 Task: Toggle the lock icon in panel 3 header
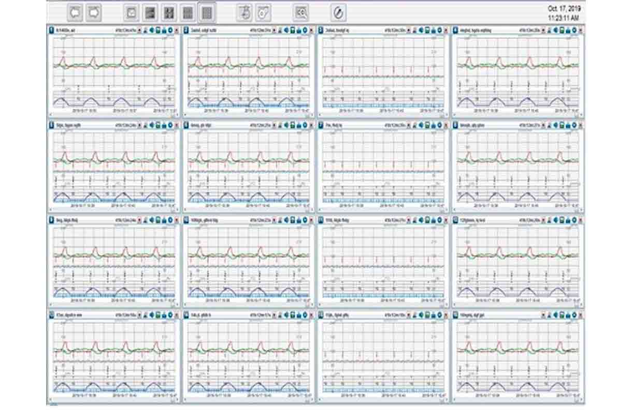[x=434, y=30]
